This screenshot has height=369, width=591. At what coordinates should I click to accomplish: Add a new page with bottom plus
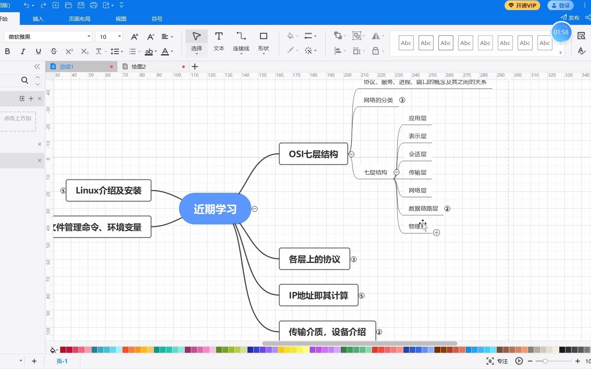coord(34,361)
